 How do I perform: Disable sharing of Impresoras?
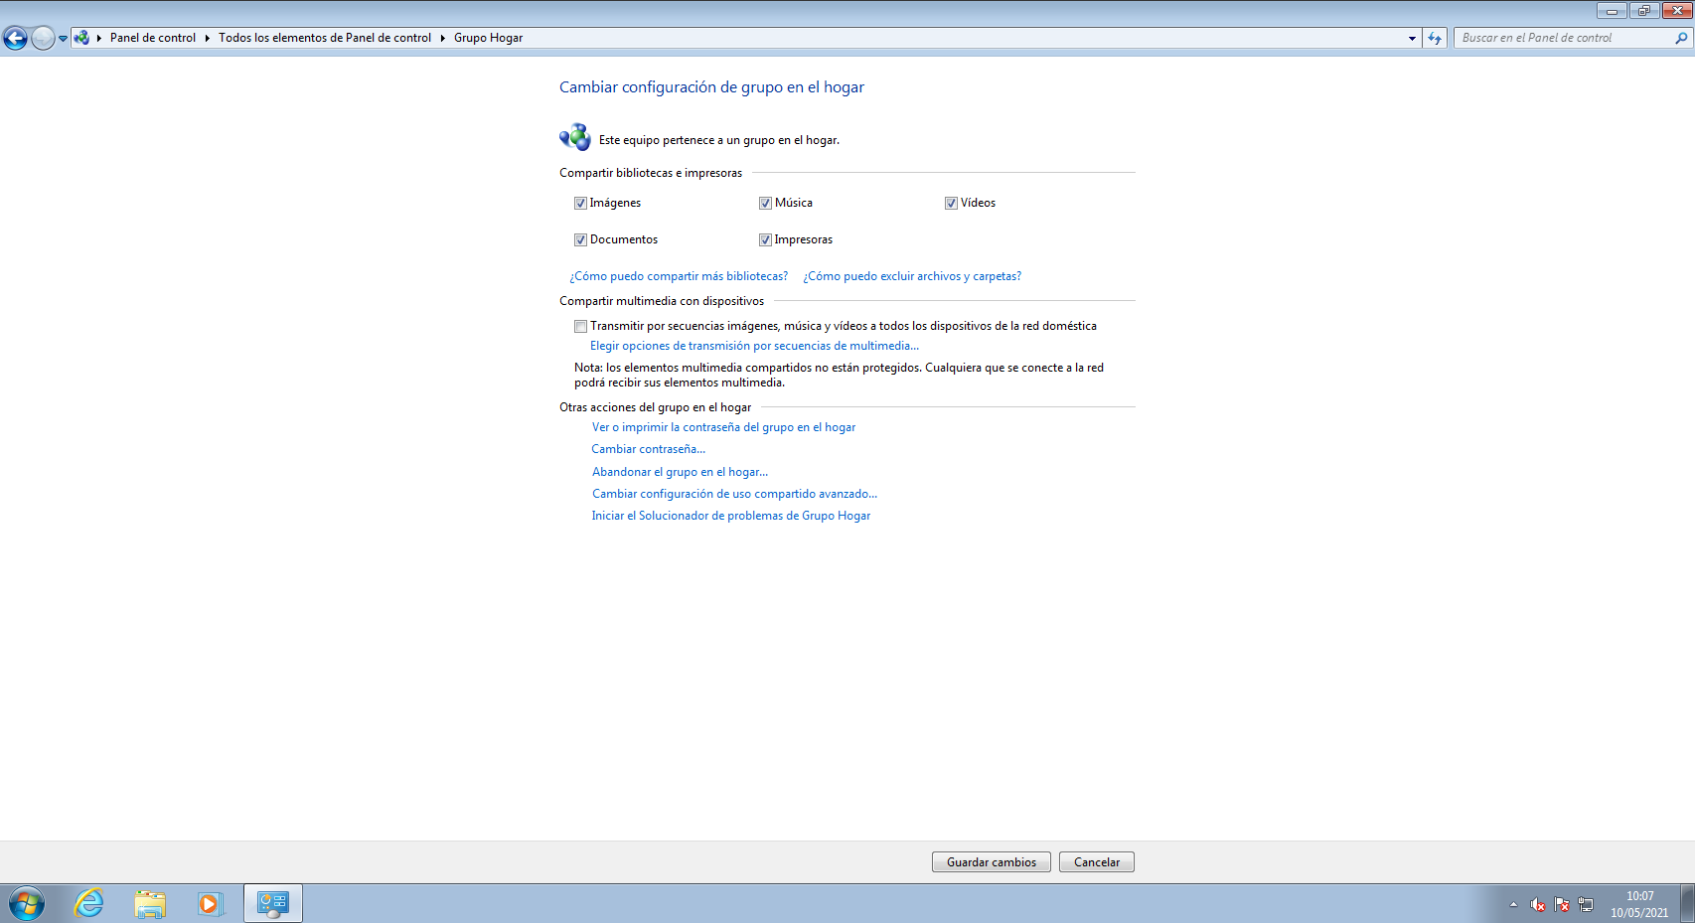765,239
